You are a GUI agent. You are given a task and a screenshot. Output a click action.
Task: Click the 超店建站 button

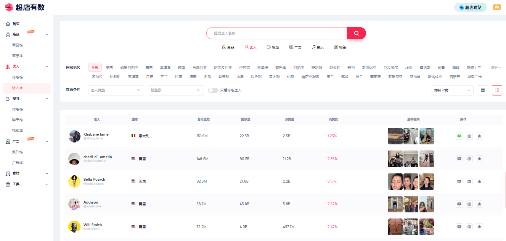click(470, 7)
